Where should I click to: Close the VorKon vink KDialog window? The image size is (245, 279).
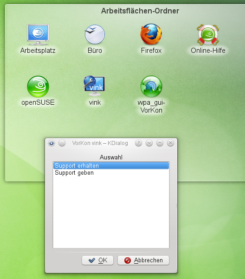coord(170,143)
